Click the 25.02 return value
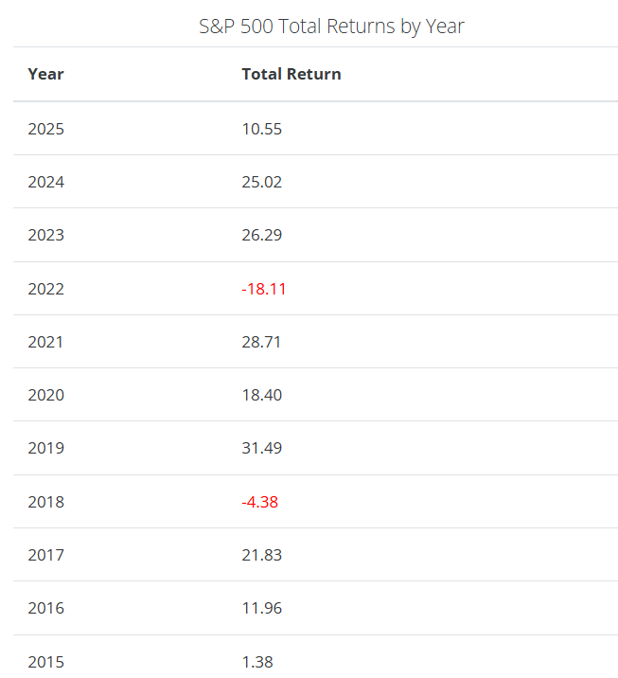Viewport: 618px width, 678px height. click(x=261, y=182)
